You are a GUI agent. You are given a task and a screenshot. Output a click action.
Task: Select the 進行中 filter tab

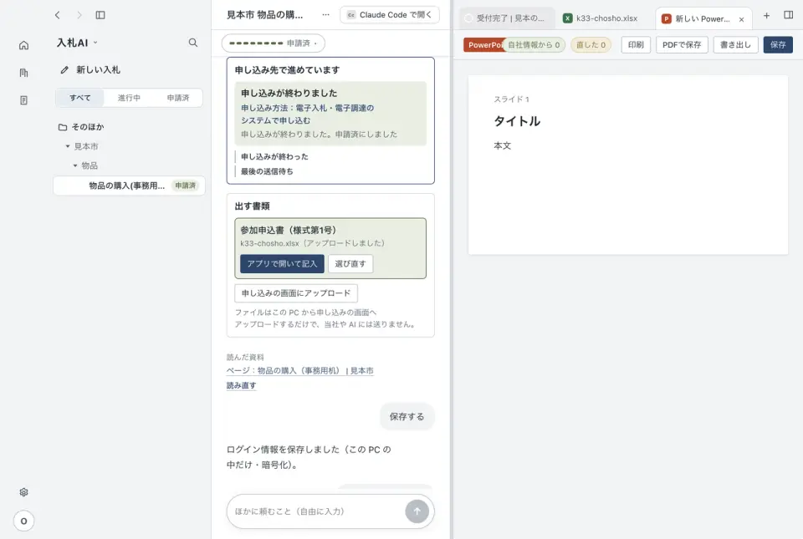(x=129, y=98)
